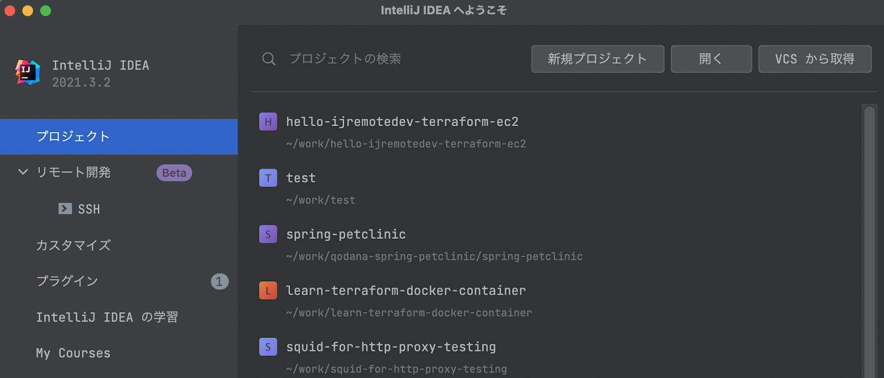Open the squid-for-http-proxy-testing project name

391,347
